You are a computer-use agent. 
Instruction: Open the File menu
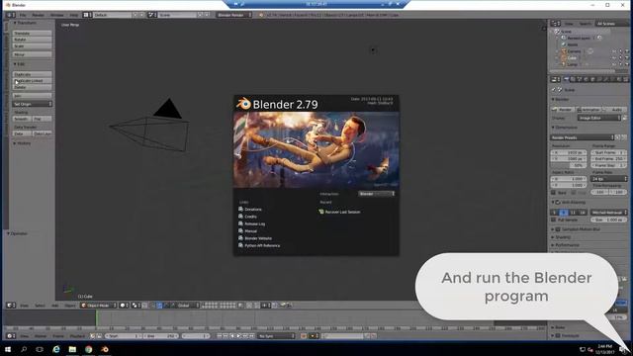pos(23,15)
